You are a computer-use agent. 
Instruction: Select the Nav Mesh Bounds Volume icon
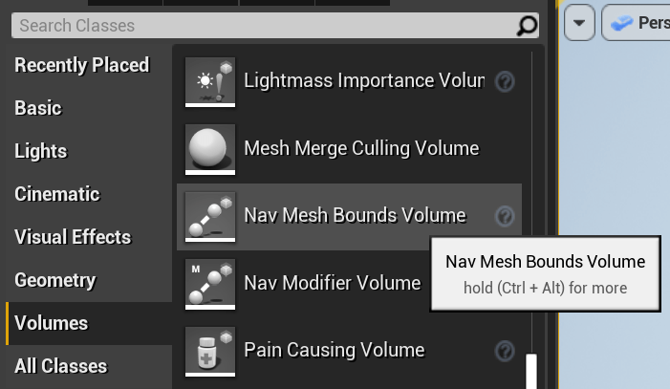point(210,217)
